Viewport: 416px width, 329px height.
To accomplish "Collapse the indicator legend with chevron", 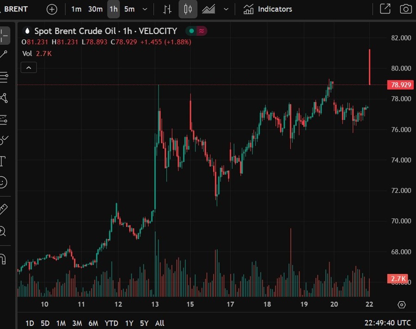I will pyautogui.click(x=29, y=67).
